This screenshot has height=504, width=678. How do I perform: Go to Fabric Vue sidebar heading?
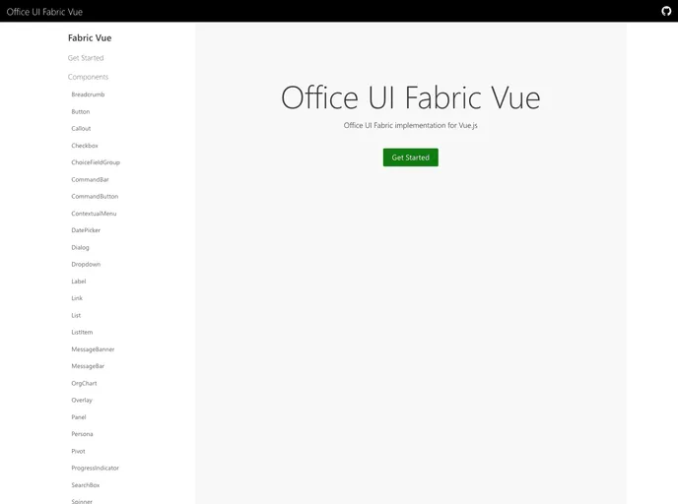pyautogui.click(x=90, y=38)
